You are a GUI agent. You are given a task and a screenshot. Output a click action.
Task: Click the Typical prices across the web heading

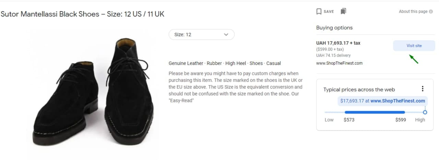[x=359, y=90]
